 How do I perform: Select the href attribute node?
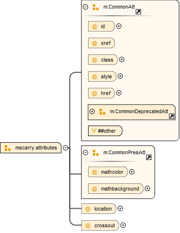pyautogui.click(x=101, y=93)
